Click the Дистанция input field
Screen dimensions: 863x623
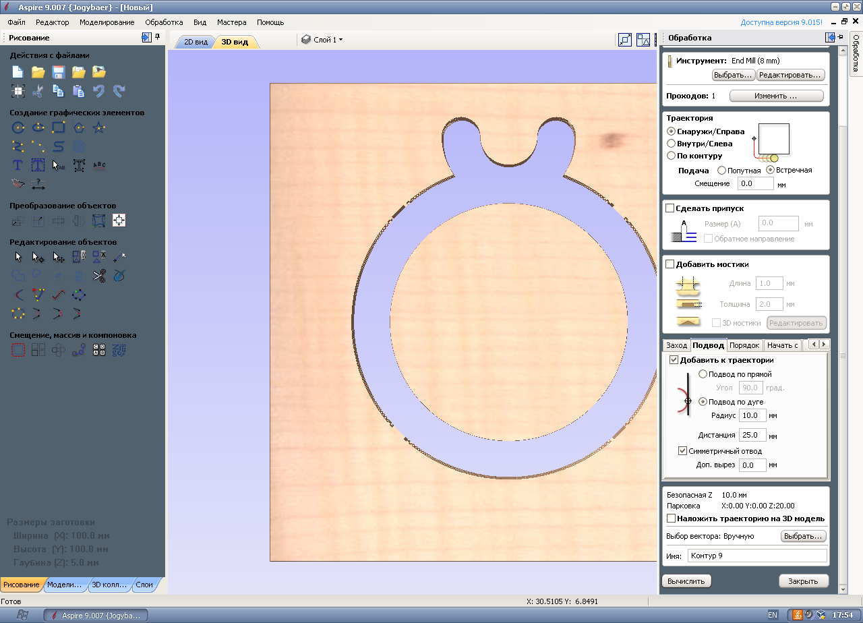(752, 435)
